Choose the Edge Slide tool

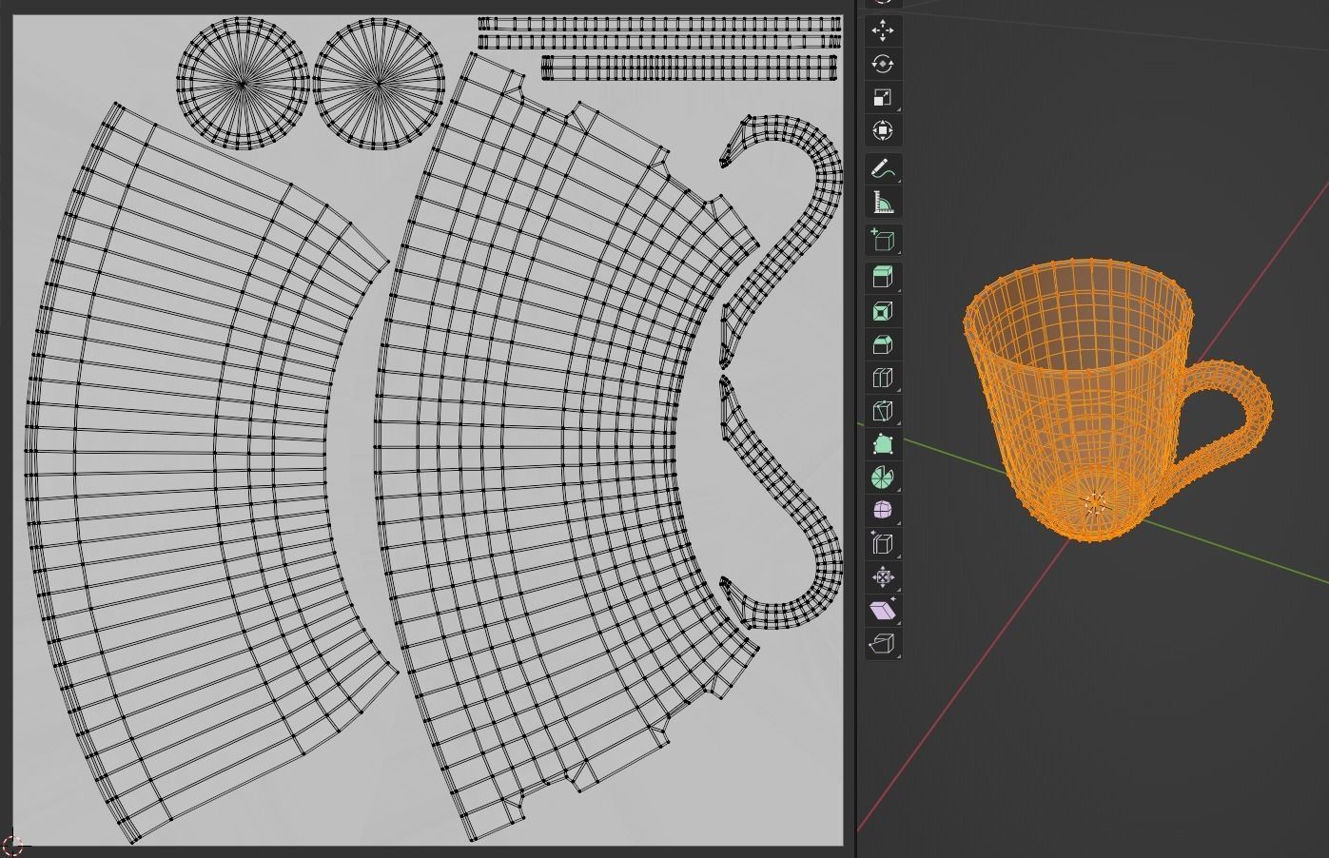coord(883,544)
